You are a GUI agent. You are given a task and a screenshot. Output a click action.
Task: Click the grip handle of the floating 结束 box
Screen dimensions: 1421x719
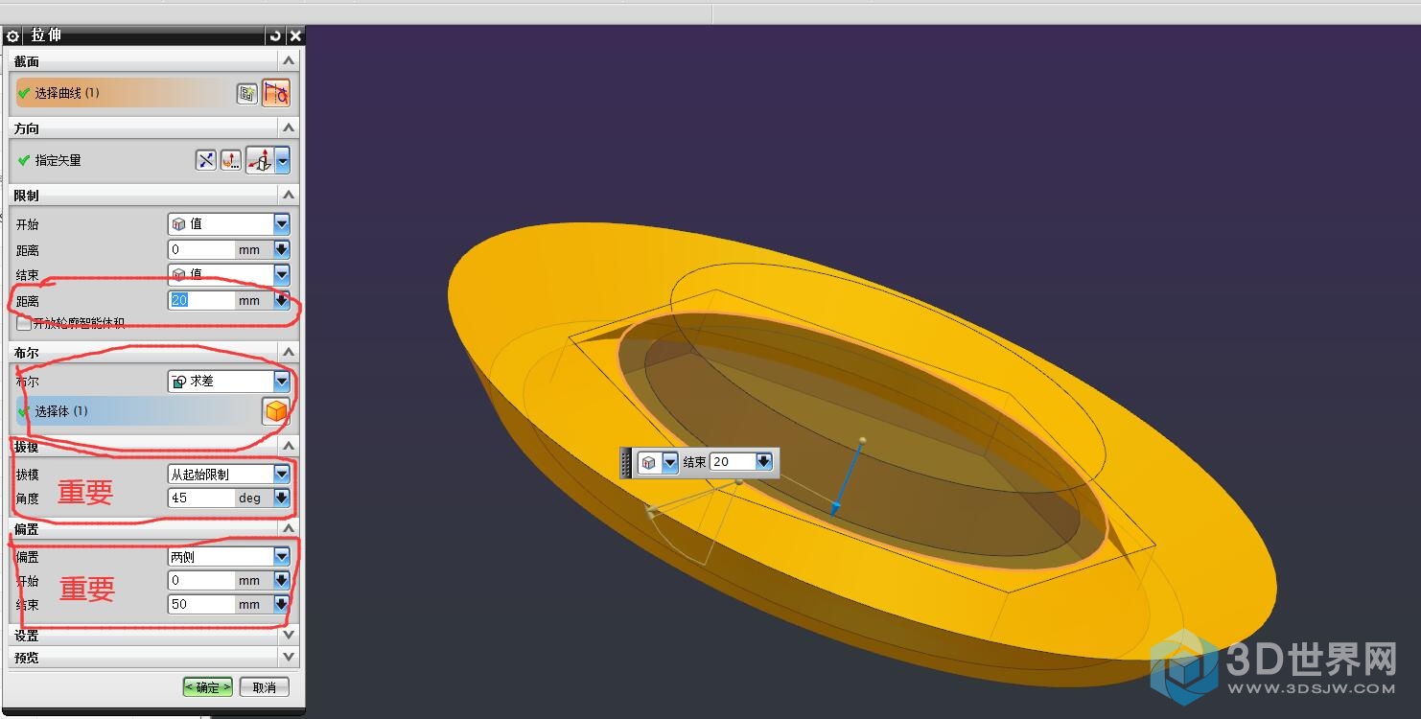[627, 462]
